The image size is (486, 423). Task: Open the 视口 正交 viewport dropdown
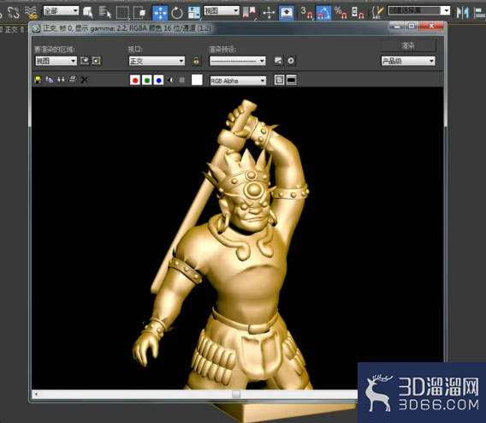(x=157, y=61)
